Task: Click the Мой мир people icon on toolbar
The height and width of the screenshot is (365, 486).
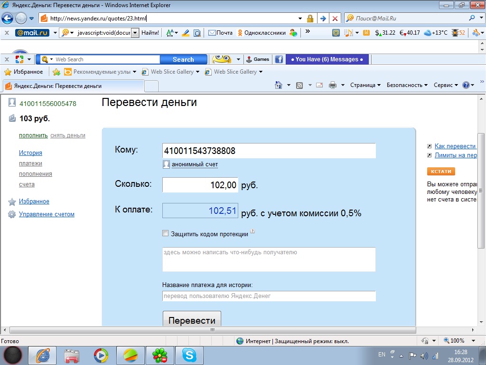Action: pyautogui.click(x=293, y=33)
